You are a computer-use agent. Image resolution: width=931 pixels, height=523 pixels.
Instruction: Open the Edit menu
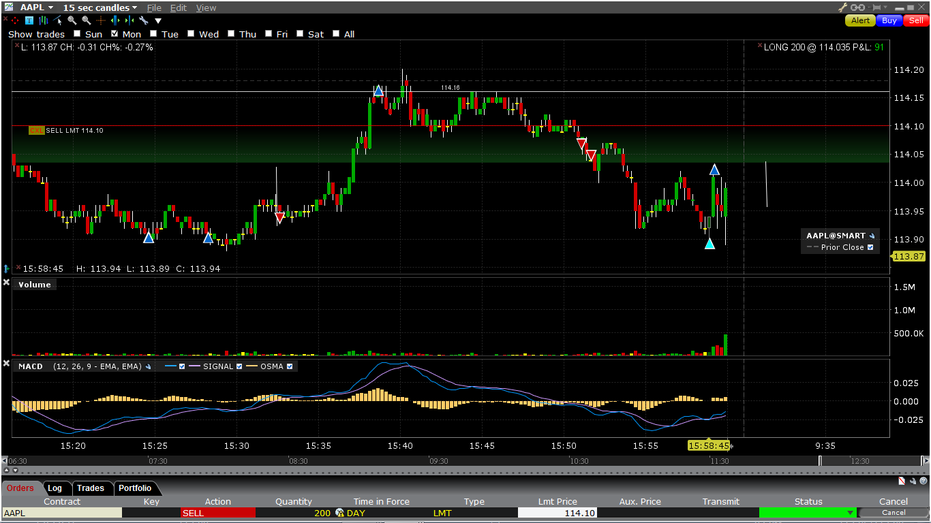point(179,7)
